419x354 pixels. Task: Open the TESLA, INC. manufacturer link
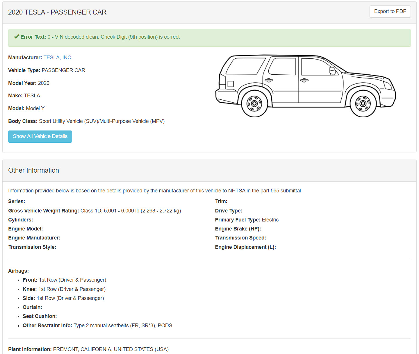pyautogui.click(x=58, y=58)
